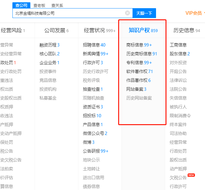Open 历史商标信息 91

point(142,54)
